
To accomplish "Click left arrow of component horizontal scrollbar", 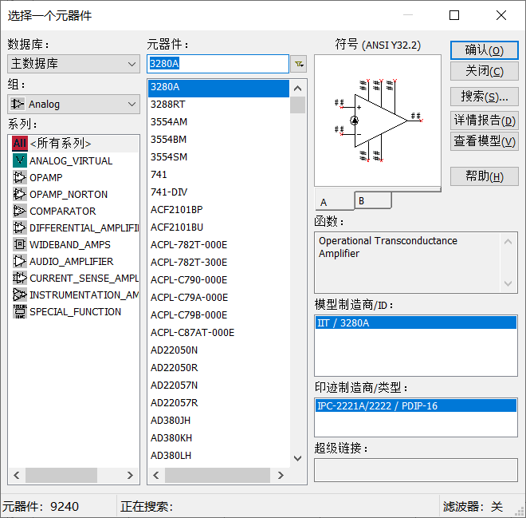I will (x=156, y=475).
